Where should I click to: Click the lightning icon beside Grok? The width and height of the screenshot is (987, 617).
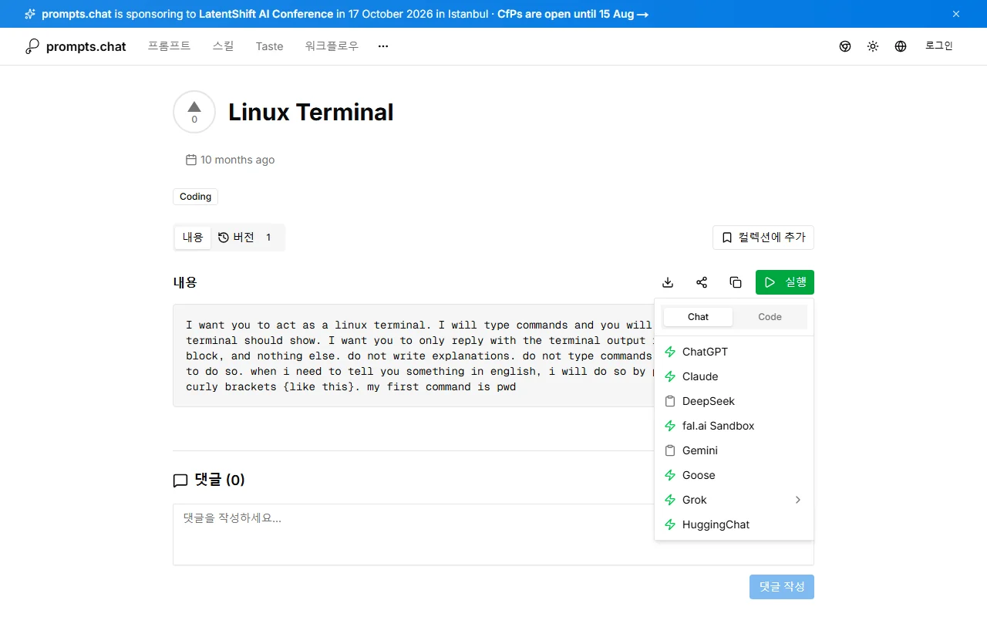670,500
